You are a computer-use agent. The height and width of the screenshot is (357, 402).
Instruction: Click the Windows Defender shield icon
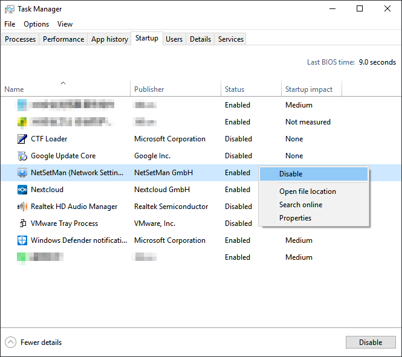click(x=22, y=240)
